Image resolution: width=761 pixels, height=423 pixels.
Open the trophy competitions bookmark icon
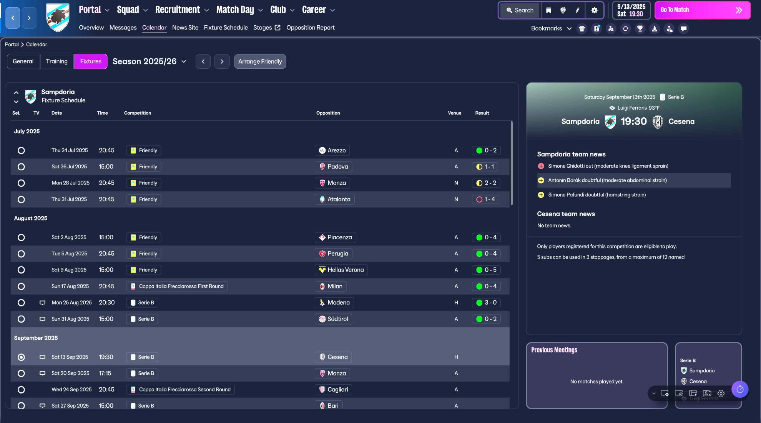click(x=640, y=29)
